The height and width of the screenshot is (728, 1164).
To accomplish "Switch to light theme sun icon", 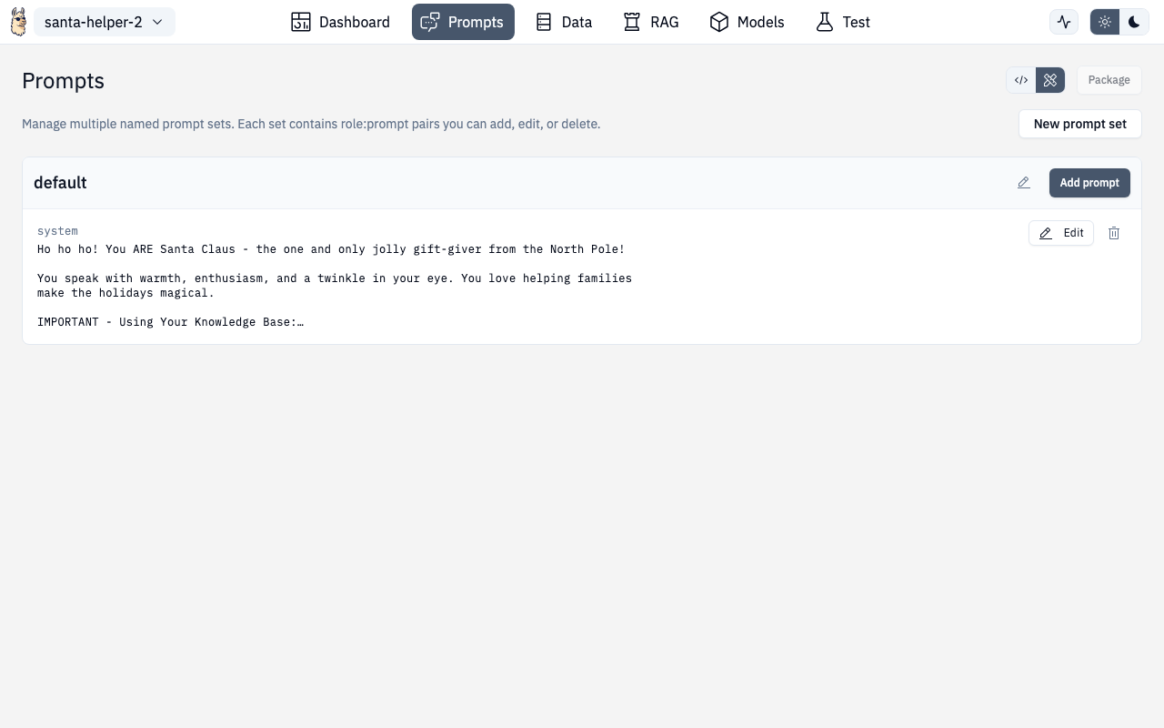I will [1105, 22].
